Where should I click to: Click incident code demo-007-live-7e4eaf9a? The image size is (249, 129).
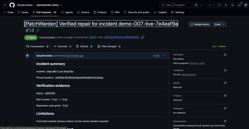[x=60, y=71]
